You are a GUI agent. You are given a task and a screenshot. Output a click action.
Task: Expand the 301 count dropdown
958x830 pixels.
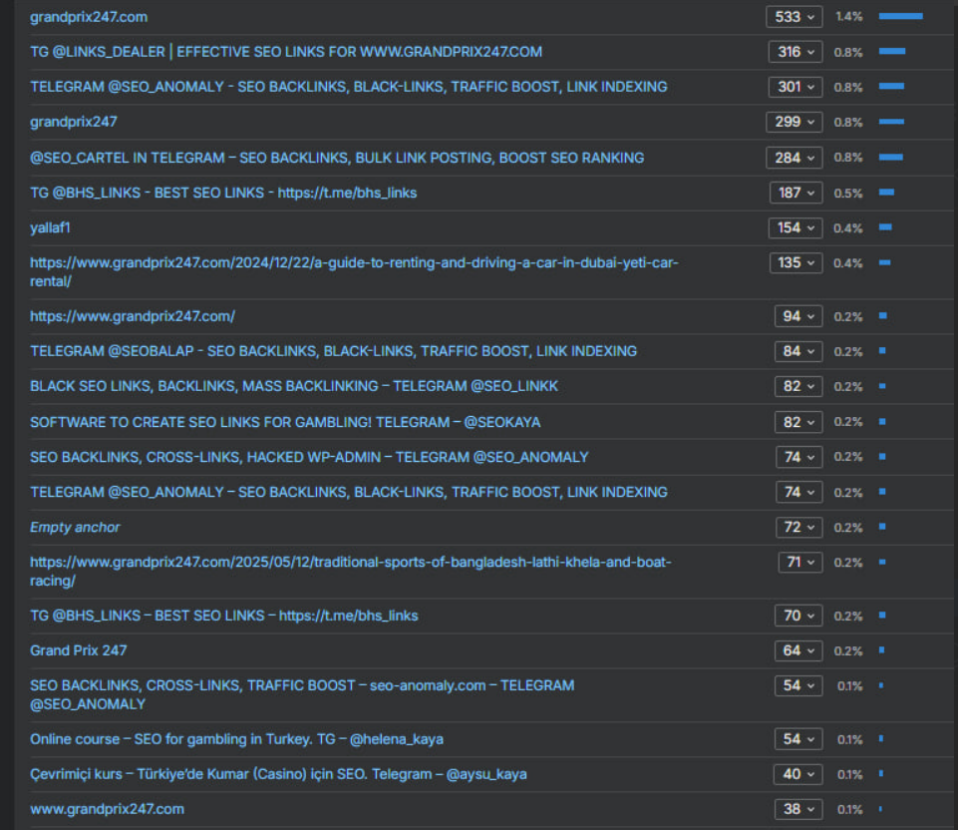[796, 87]
